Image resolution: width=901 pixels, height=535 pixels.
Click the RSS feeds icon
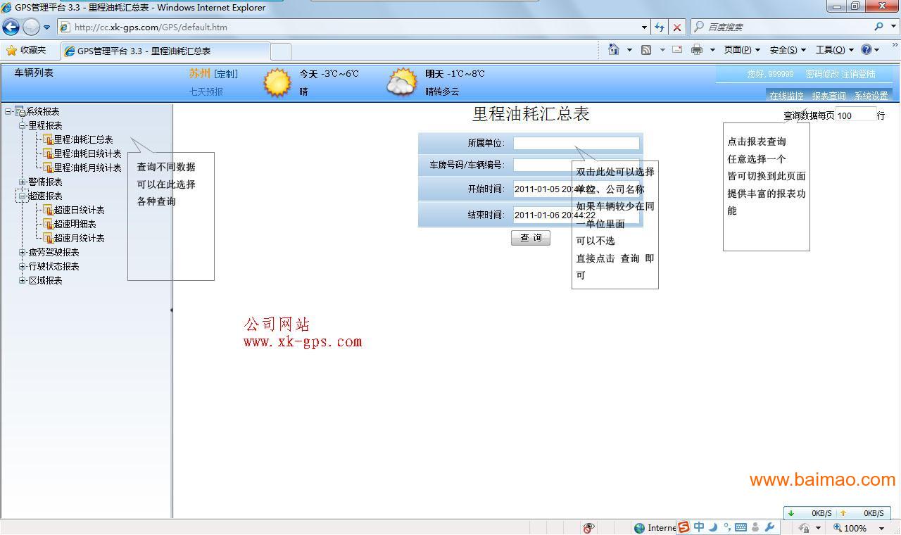coord(645,50)
